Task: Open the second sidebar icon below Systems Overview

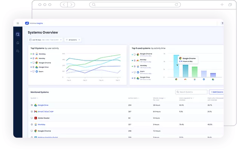Action: [18, 43]
